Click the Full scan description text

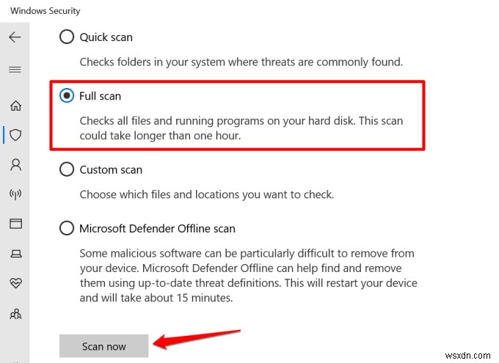tap(241, 128)
